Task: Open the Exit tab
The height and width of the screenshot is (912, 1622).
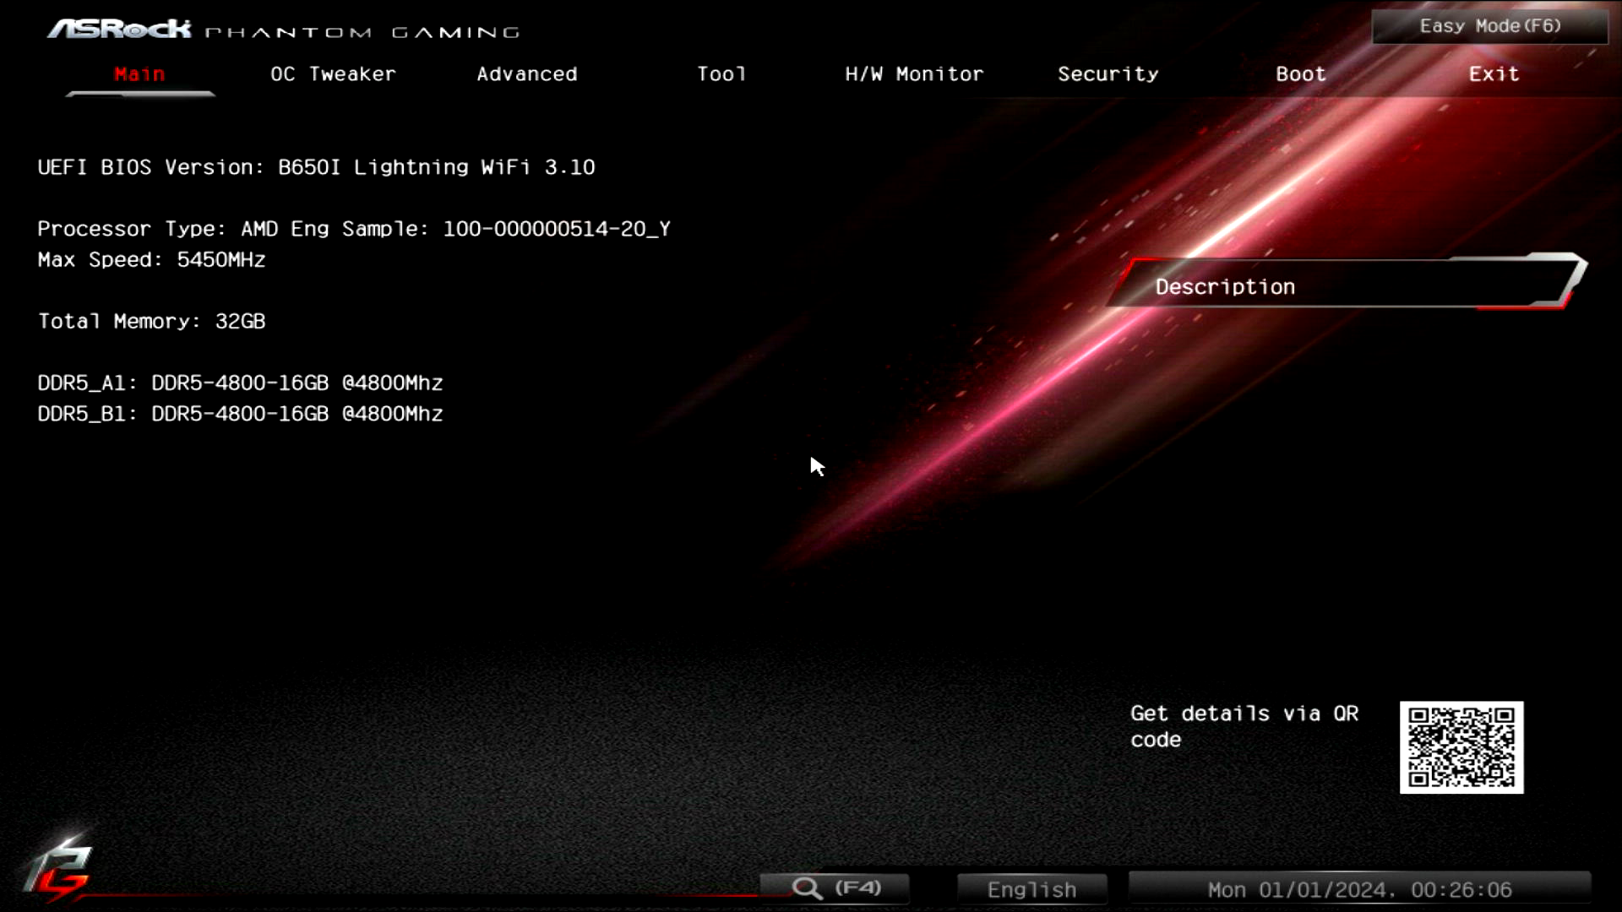Action: tap(1494, 74)
